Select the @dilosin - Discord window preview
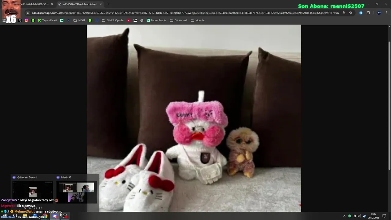 (32, 190)
